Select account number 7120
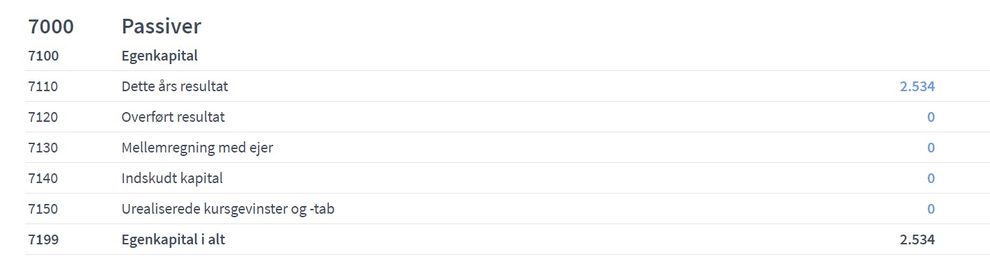The height and width of the screenshot is (275, 990). [43, 117]
